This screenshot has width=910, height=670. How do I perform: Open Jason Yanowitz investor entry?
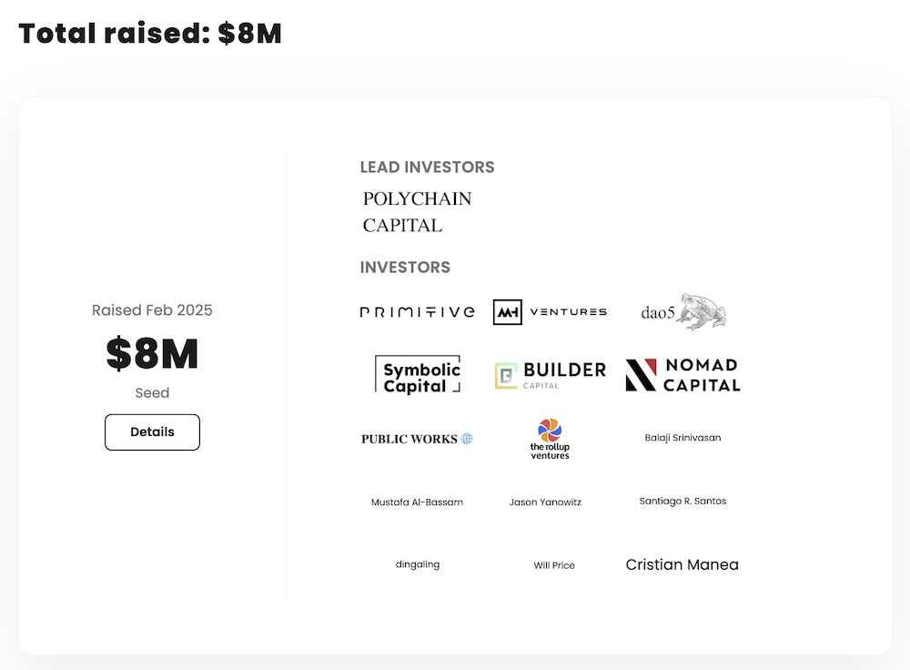coord(545,502)
